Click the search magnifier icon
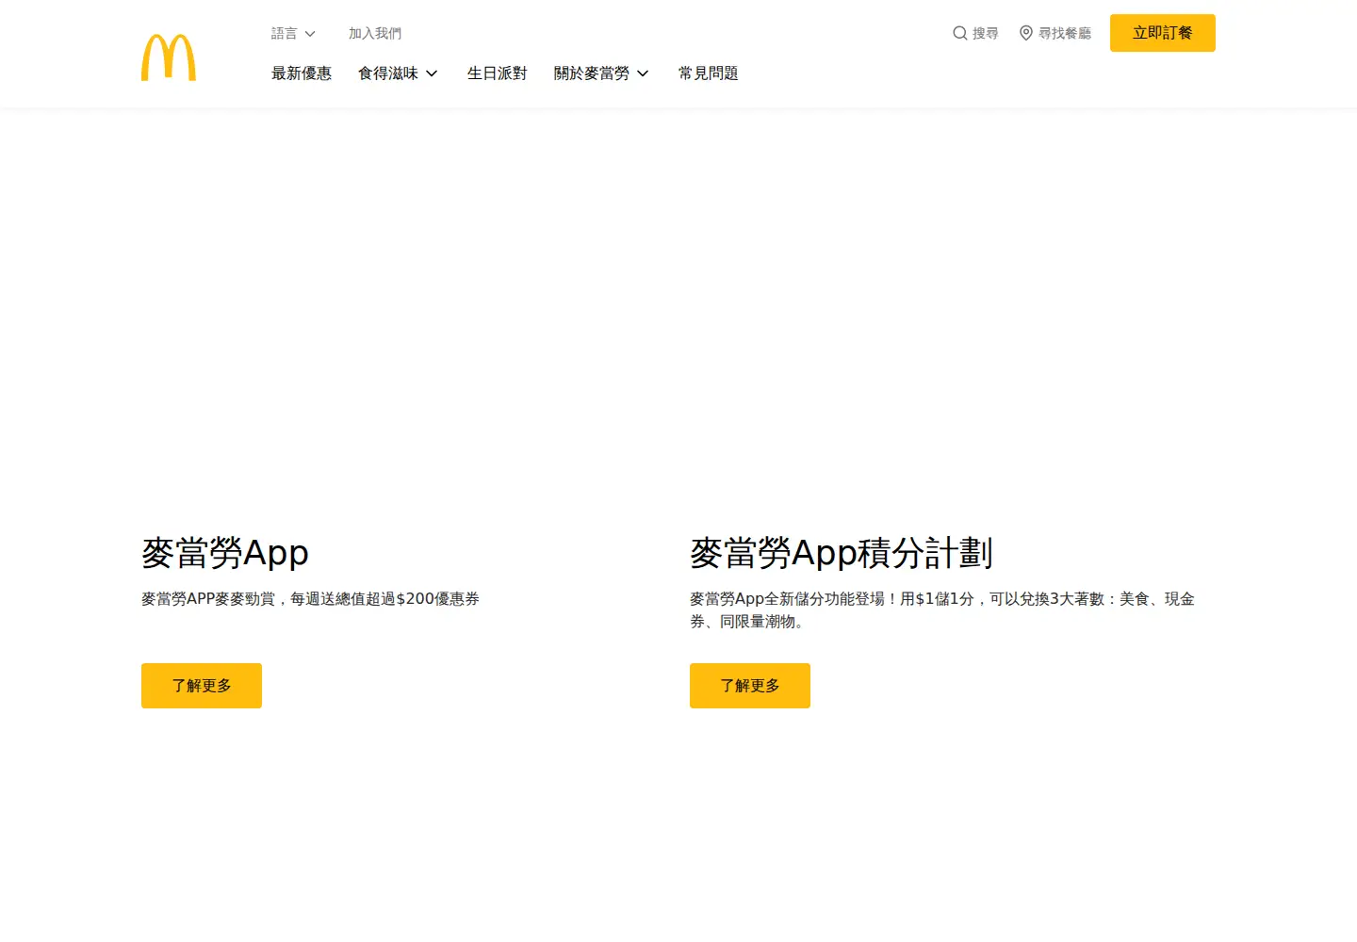The height and width of the screenshot is (942, 1357). click(x=960, y=33)
